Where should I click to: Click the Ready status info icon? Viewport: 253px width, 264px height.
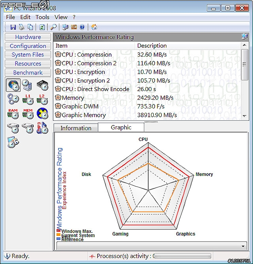(x=7, y=256)
